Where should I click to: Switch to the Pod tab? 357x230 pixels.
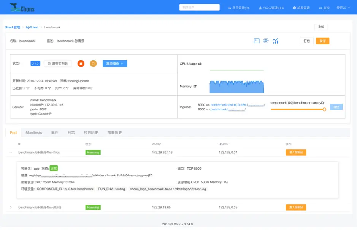13,133
